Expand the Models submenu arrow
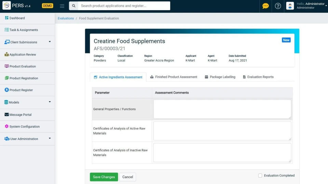The width and height of the screenshot is (328, 184). point(50,102)
